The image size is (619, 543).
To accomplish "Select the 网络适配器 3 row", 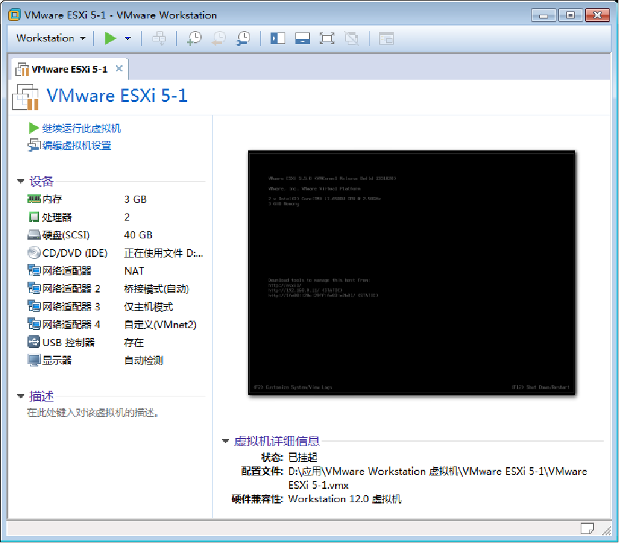I will [116, 307].
